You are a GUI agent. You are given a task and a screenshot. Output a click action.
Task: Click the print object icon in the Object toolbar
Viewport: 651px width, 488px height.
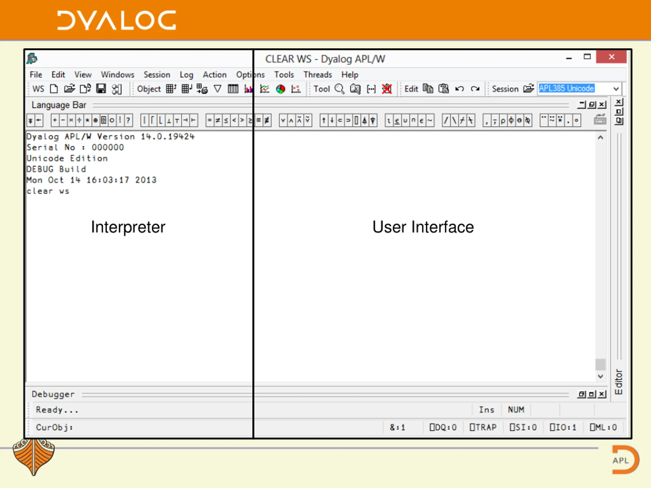[x=202, y=88]
